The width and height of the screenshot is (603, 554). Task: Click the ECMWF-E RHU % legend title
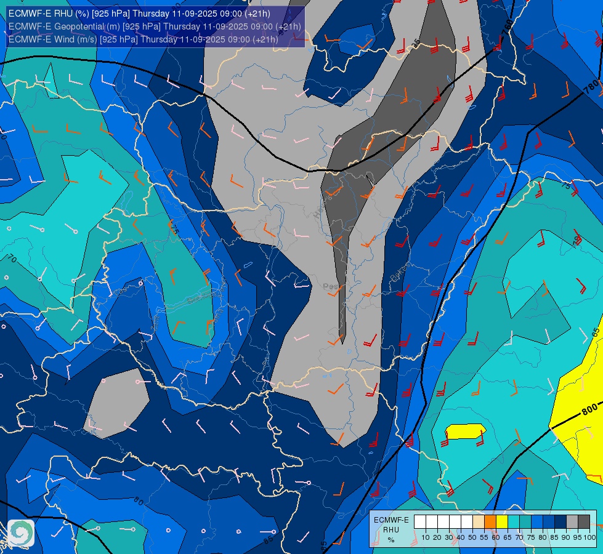[x=391, y=530]
